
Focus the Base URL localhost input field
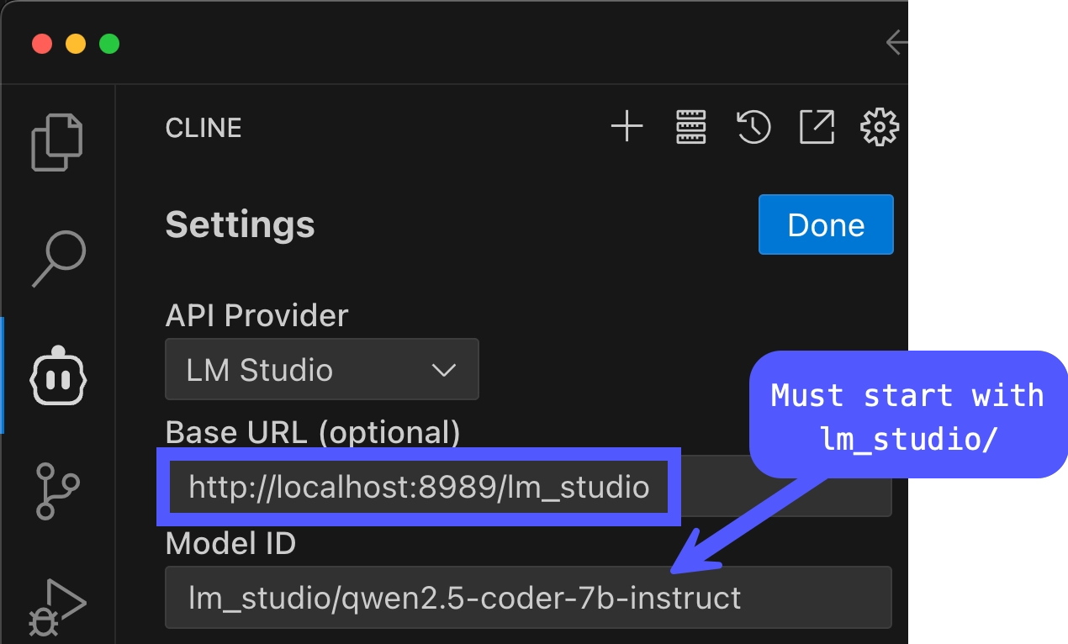pyautogui.click(x=528, y=487)
